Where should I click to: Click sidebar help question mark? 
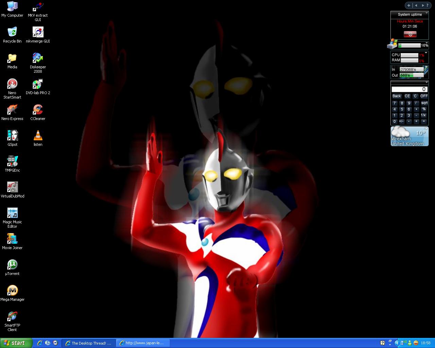[x=427, y=5]
